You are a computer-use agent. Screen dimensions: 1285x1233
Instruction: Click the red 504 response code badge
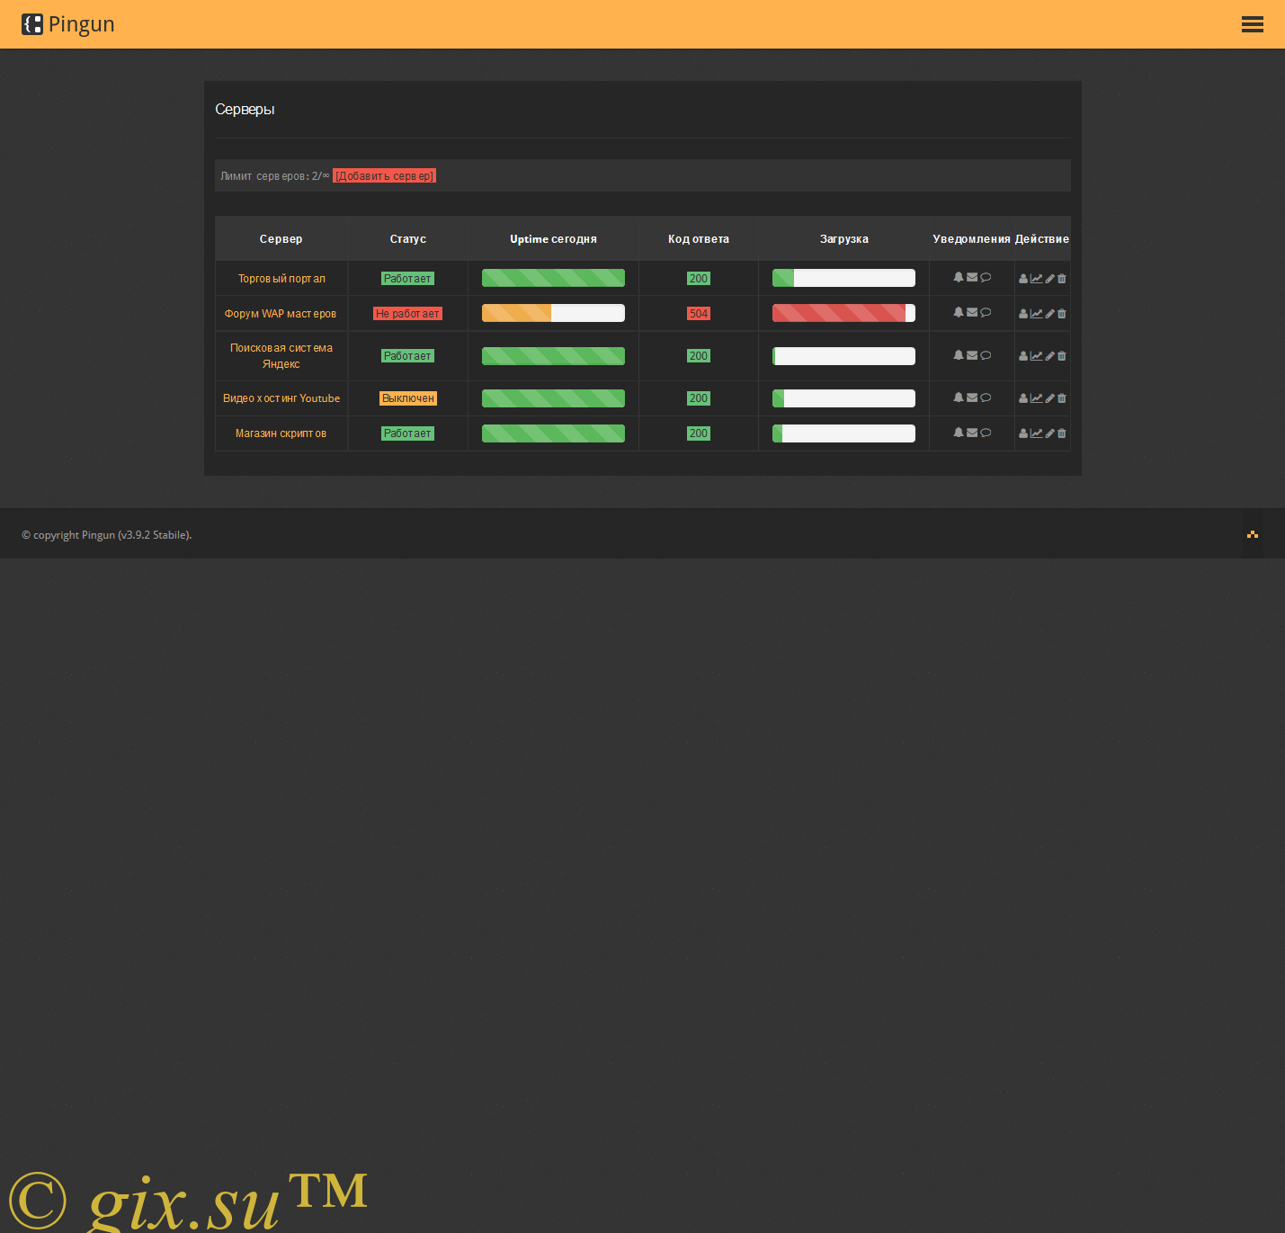coord(699,314)
